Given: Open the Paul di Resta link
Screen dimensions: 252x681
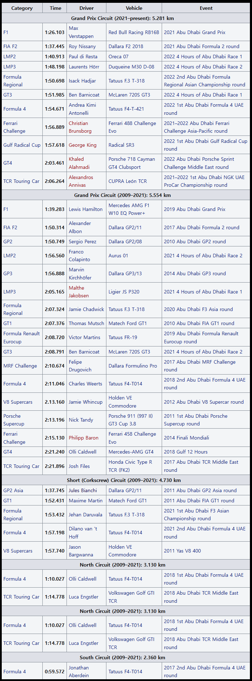Looking at the screenshot, I should (83, 57).
